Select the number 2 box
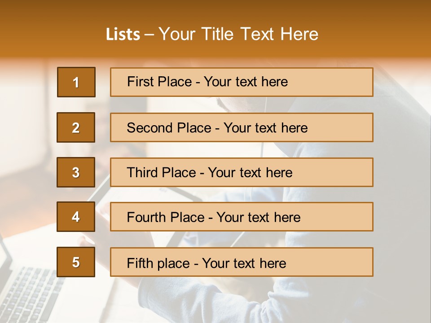431x323 pixels. coord(76,127)
